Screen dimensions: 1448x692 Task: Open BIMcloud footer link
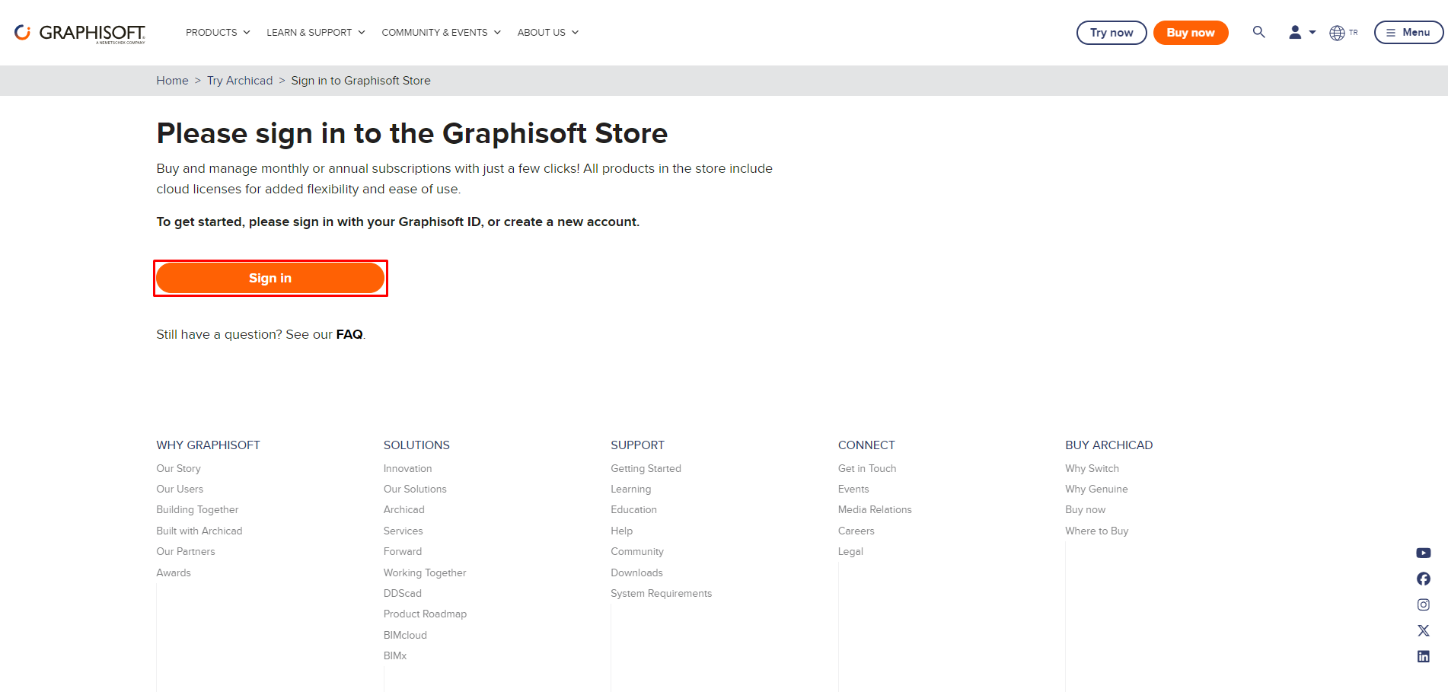[405, 635]
